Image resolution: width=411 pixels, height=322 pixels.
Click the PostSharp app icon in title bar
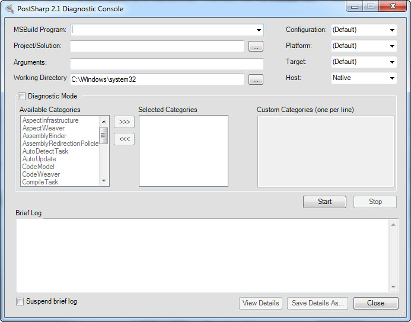coord(9,9)
